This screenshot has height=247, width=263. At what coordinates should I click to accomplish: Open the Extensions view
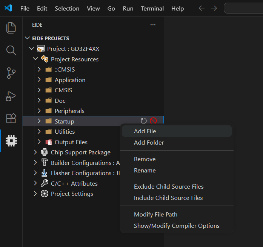pos(11,118)
